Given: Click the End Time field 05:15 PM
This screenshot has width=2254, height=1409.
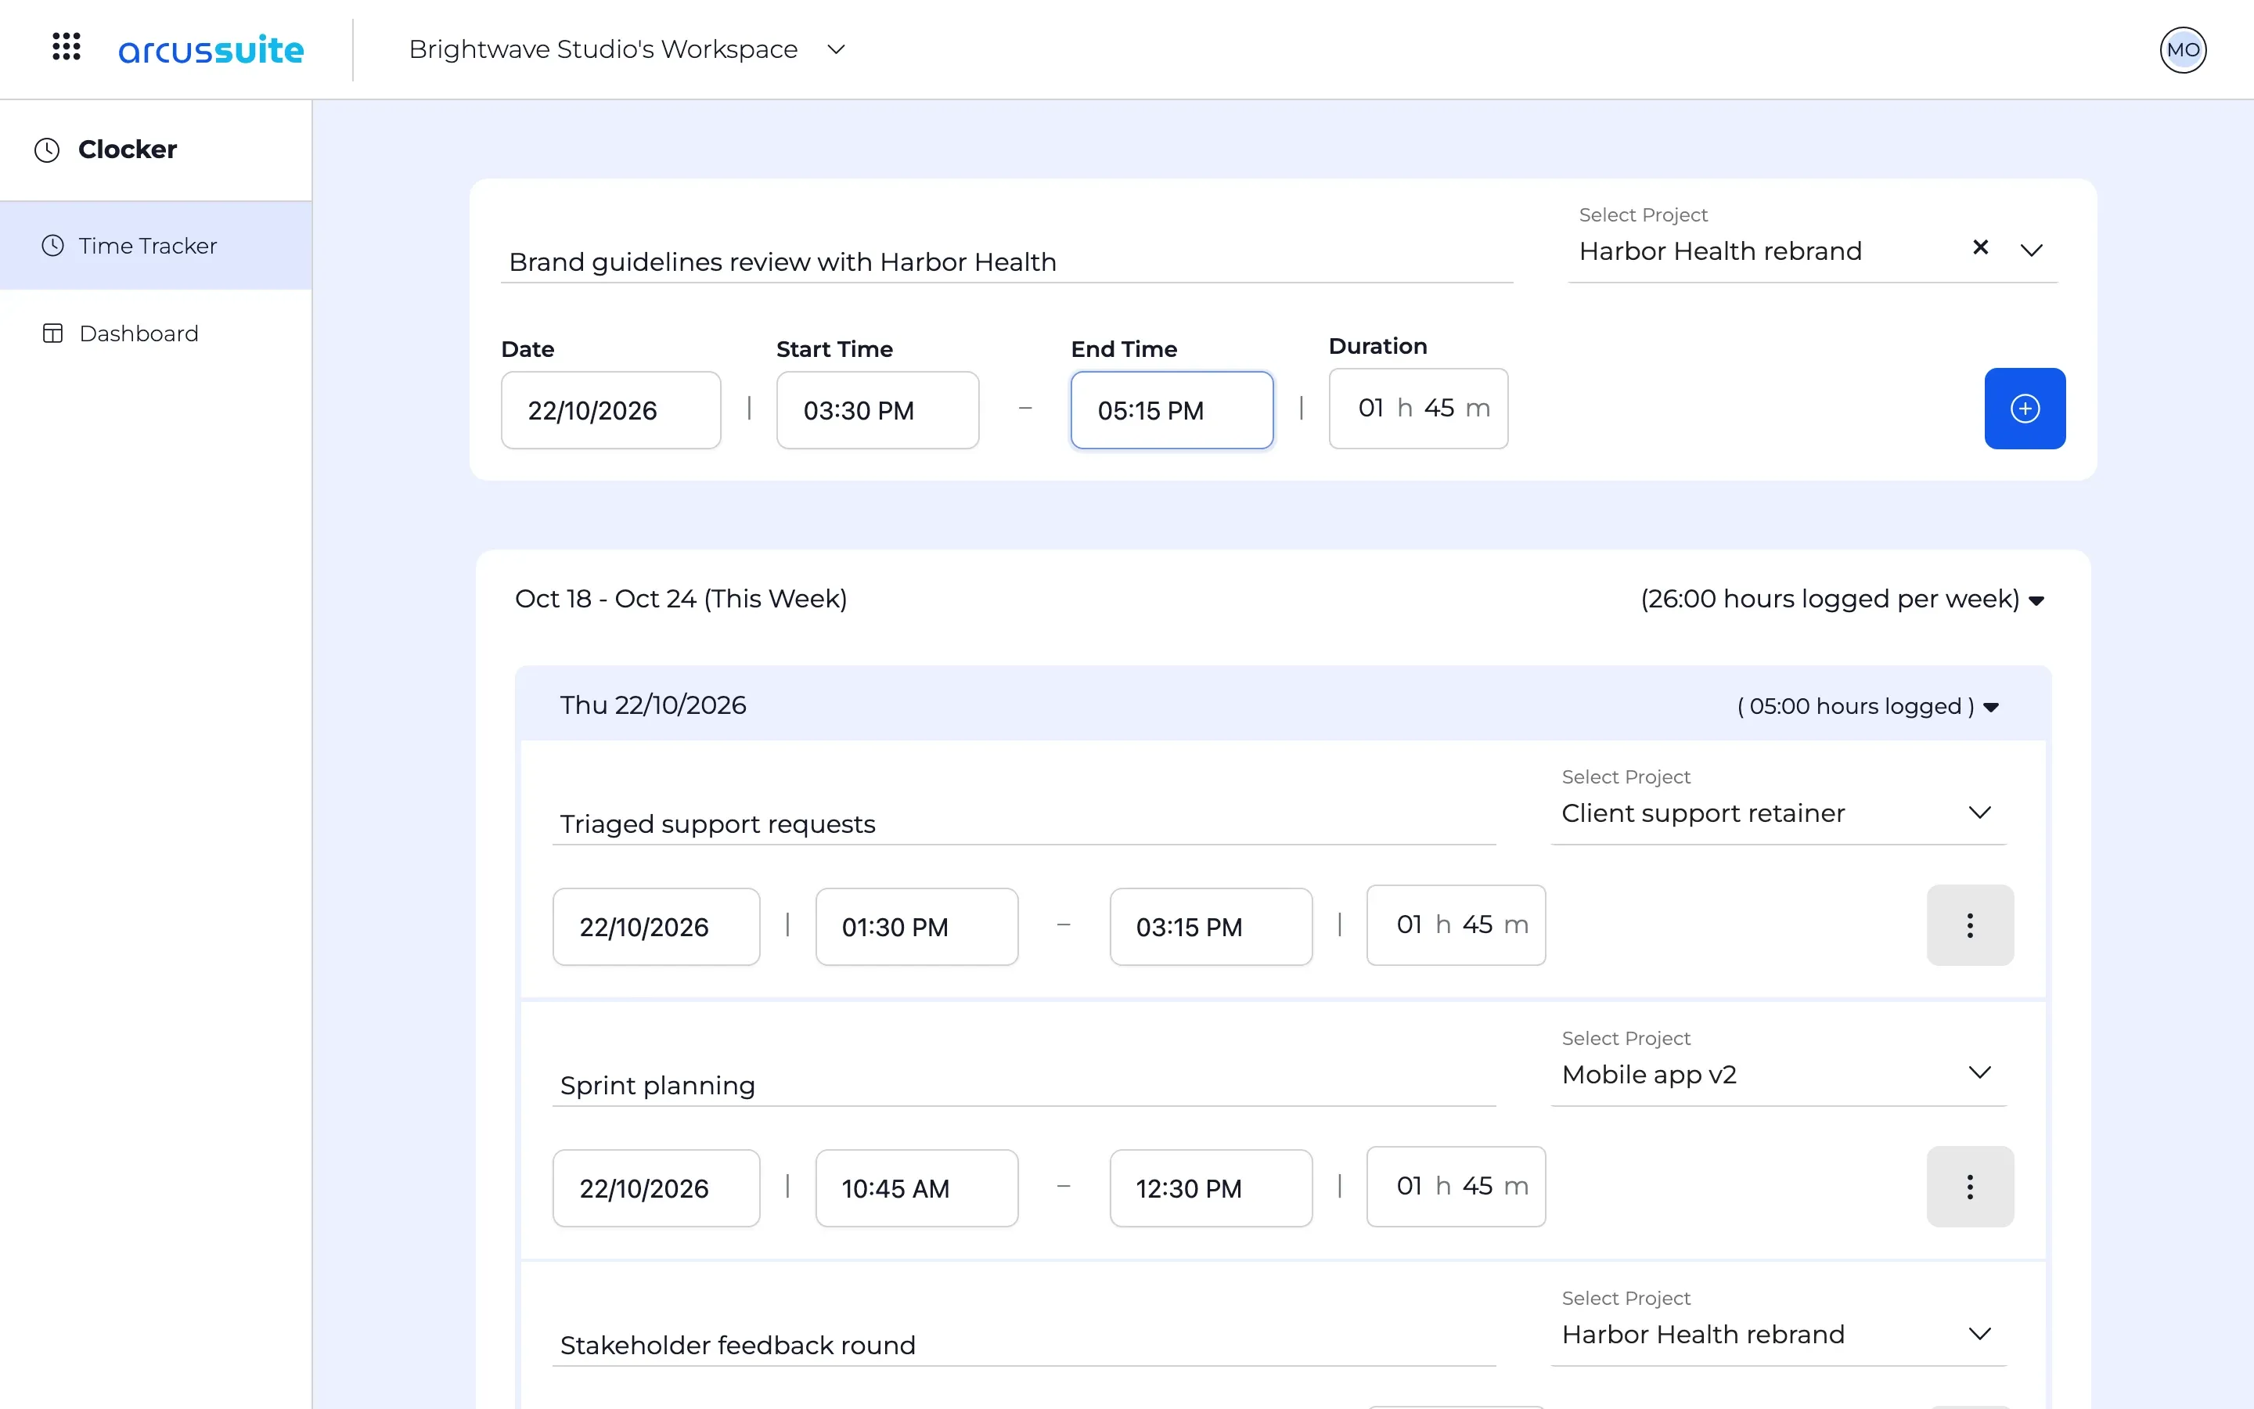Looking at the screenshot, I should (1172, 410).
